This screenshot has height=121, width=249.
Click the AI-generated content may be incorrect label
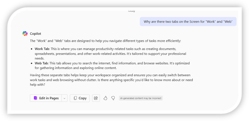141,98
